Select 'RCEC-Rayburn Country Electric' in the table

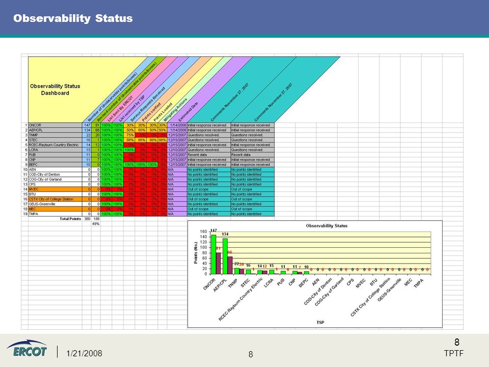pyautogui.click(x=55, y=145)
